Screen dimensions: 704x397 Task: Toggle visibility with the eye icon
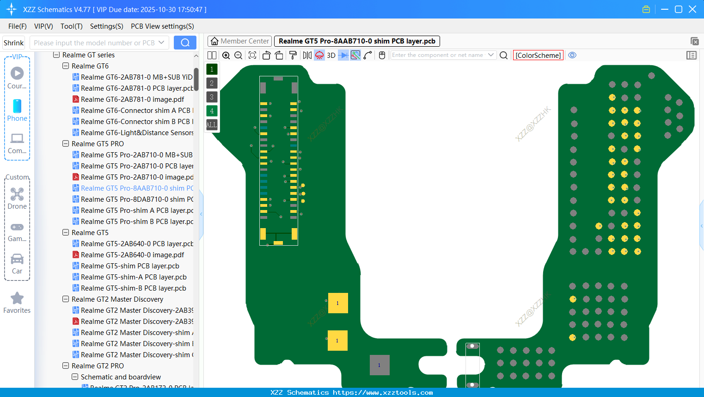pos(572,55)
